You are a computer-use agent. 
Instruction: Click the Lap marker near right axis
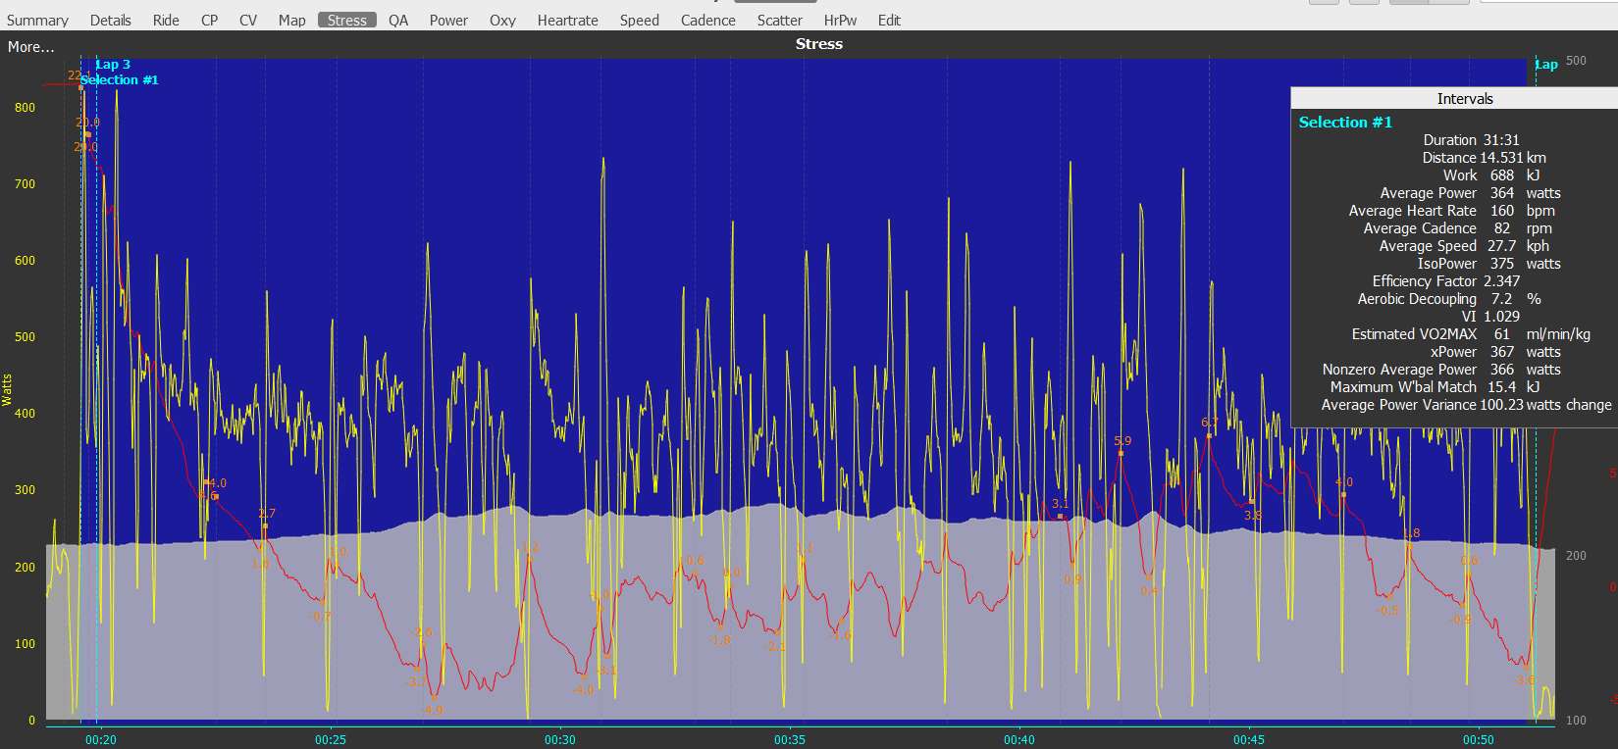[x=1546, y=65]
